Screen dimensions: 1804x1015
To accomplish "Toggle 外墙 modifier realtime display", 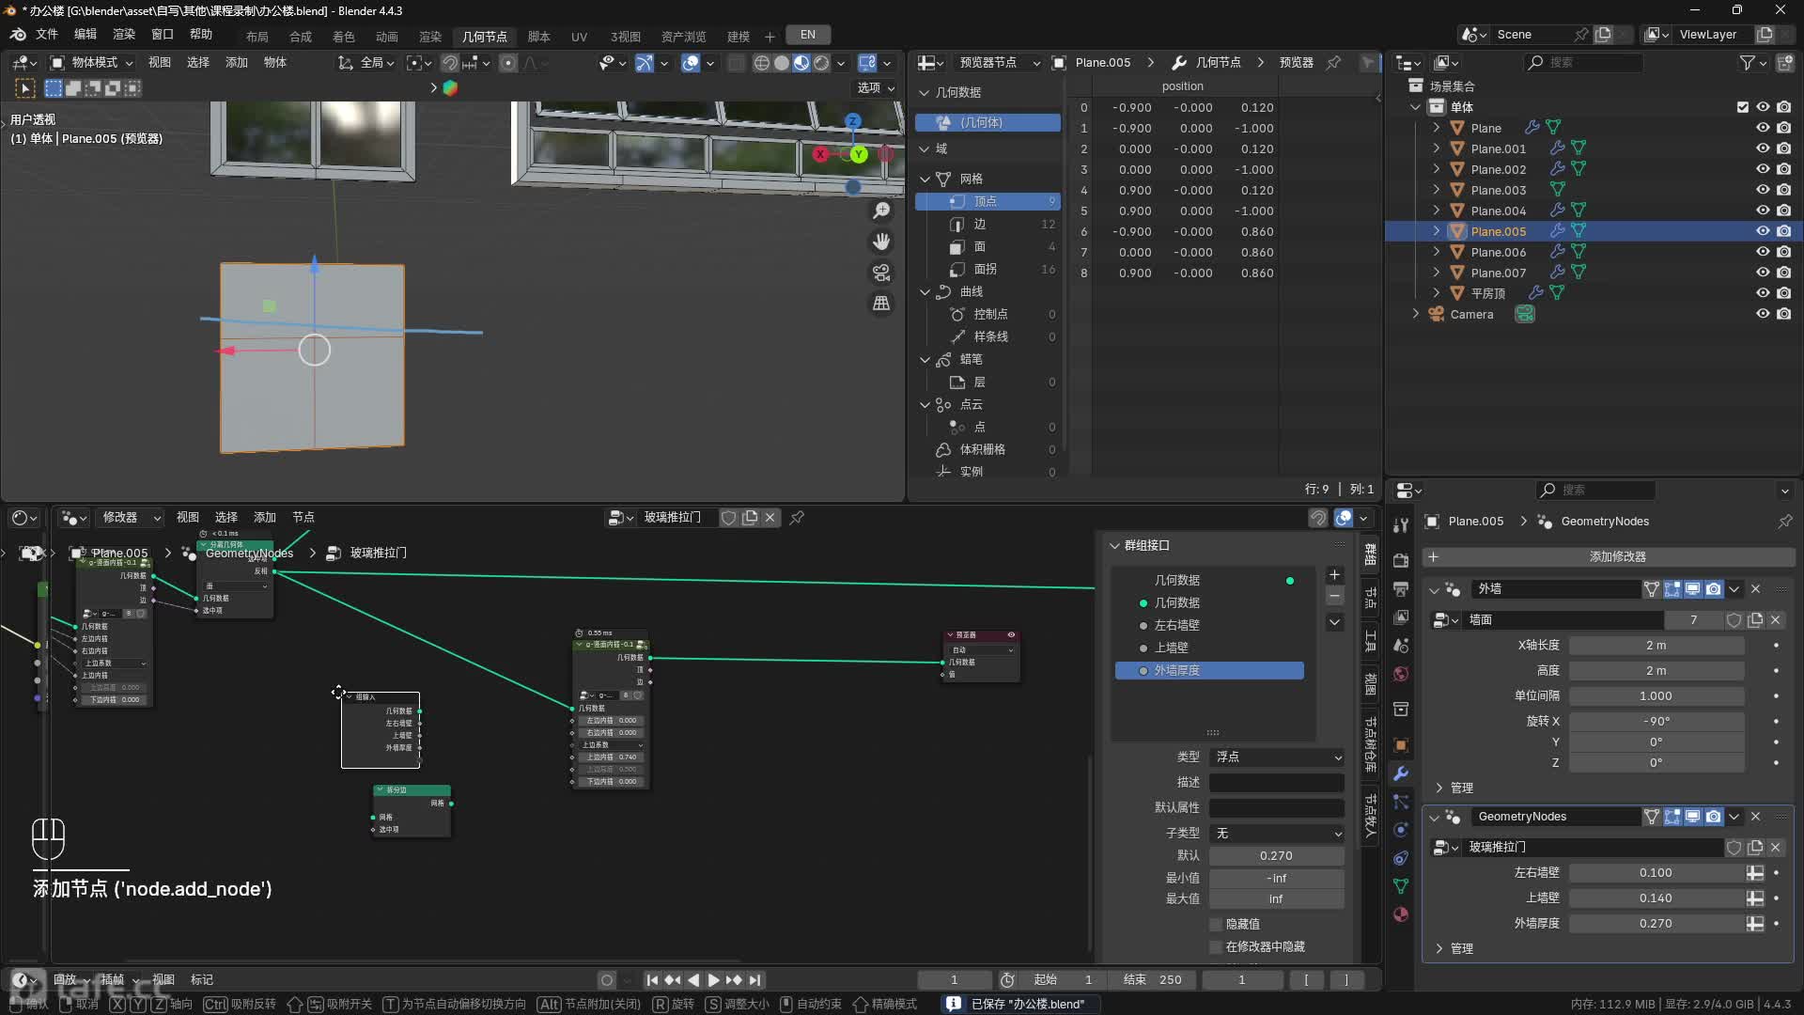I will pyautogui.click(x=1692, y=589).
